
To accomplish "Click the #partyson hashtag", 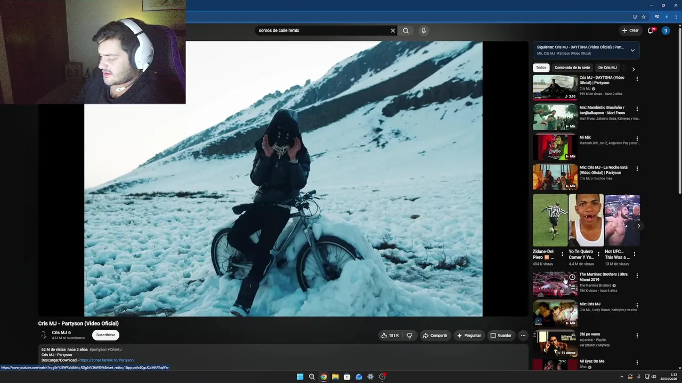I will [x=98, y=349].
